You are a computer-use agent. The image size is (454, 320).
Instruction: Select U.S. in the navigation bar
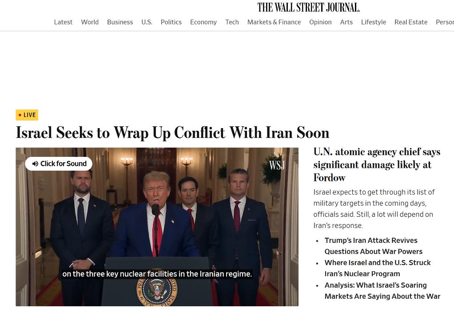(x=147, y=22)
